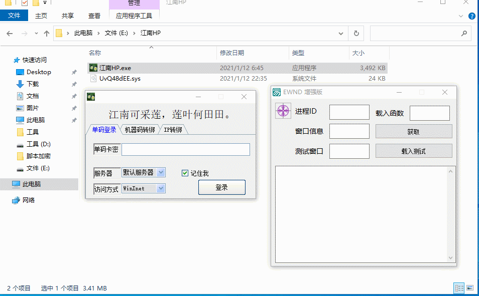Select the 江南HP.exe file icon
The image size is (479, 296).
pos(93,68)
